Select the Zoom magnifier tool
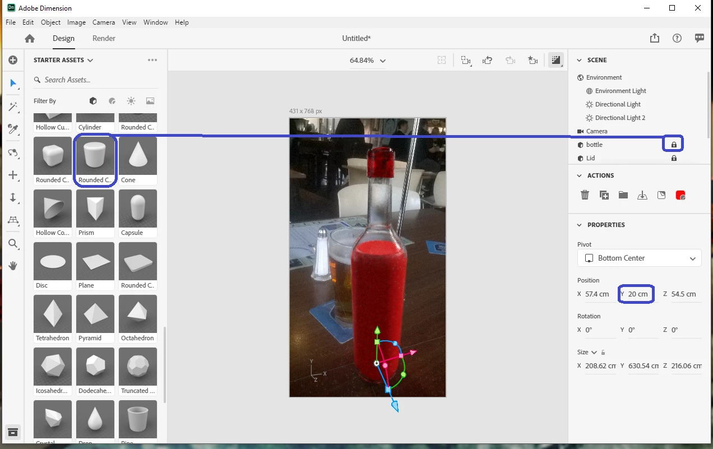 pos(13,244)
